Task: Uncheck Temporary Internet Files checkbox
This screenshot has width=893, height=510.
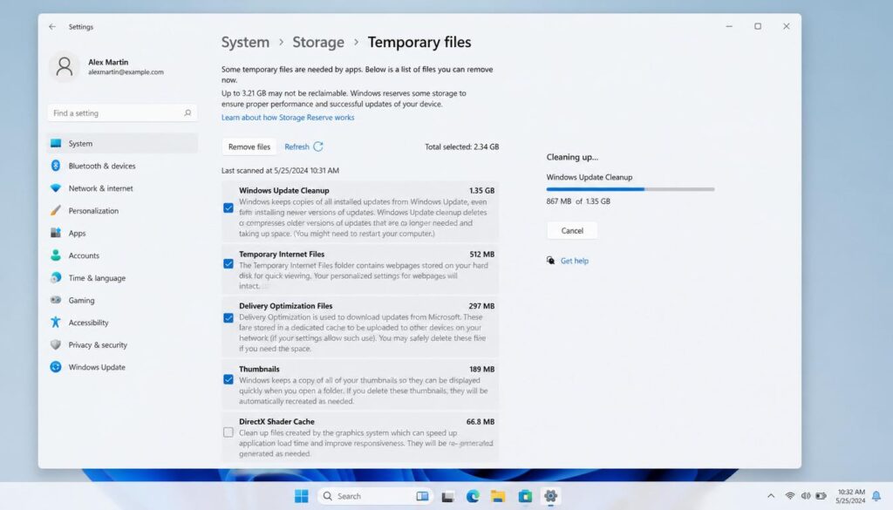Action: [x=228, y=263]
